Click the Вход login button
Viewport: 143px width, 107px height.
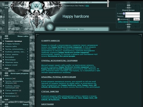[137, 19]
